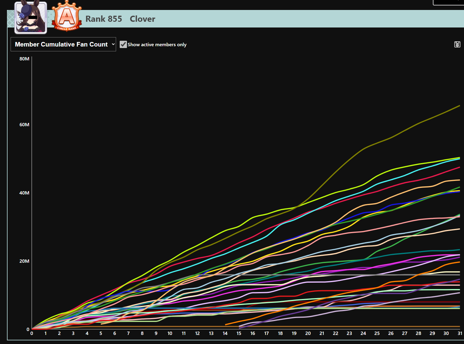Click day 26 on the horizontal axis
Viewport: 464px width, 344px height.
(x=391, y=333)
